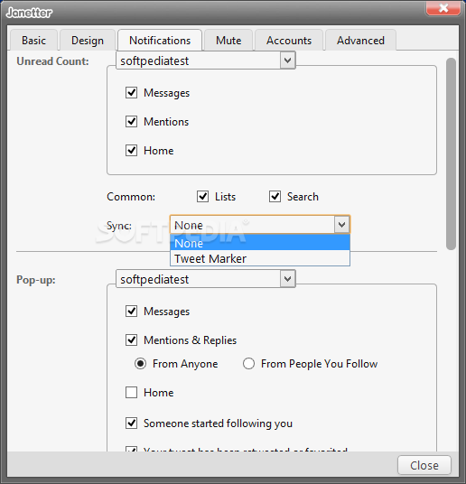Open Pop-up softpediatest account dropdown
466x484 pixels.
point(206,279)
